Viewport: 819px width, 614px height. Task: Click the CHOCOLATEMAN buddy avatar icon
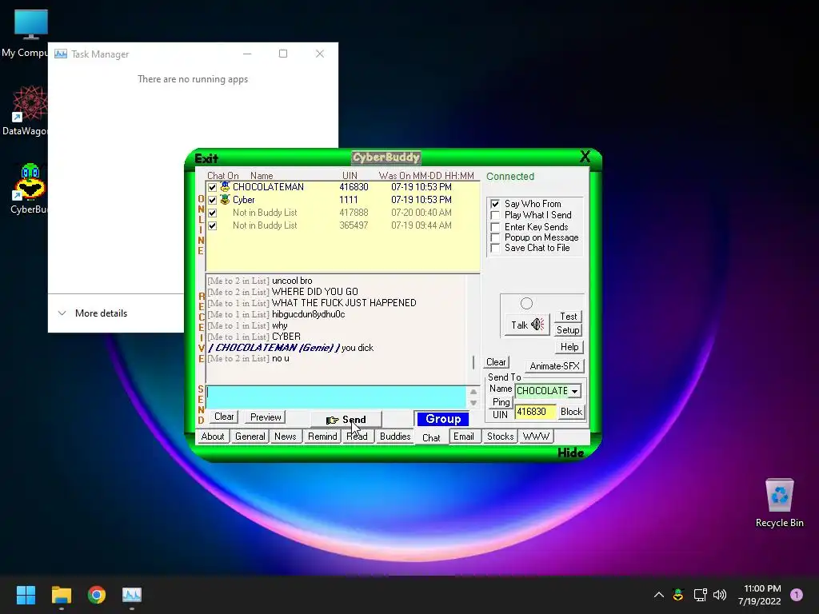tap(225, 186)
